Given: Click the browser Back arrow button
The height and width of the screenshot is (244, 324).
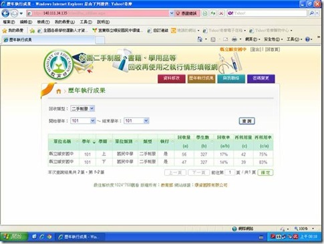Looking at the screenshot, I should (x=5, y=13).
